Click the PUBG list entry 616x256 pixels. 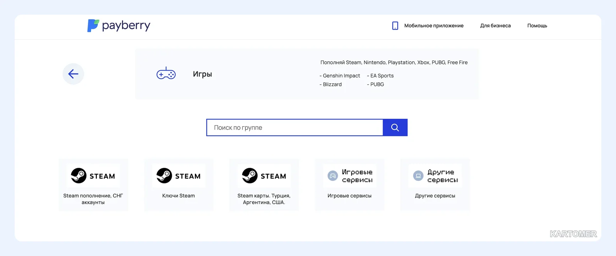click(x=375, y=84)
